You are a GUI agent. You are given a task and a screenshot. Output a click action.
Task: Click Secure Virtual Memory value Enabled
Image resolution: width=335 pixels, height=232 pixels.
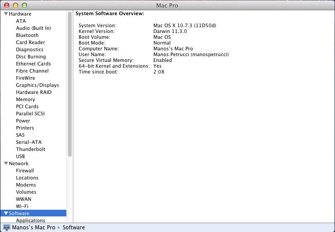[162, 60]
